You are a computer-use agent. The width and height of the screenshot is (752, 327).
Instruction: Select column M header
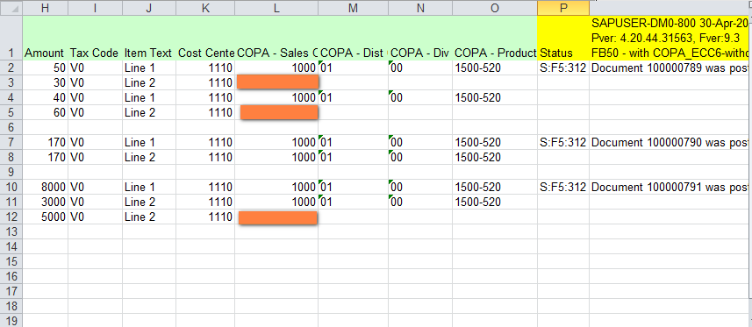pos(354,8)
